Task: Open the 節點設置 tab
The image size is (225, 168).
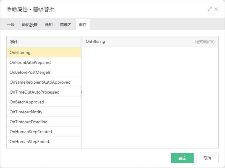Action: click(30, 25)
